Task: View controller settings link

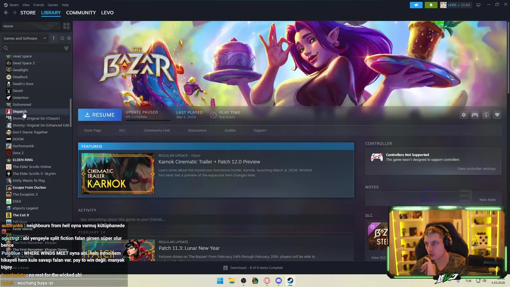Action: [477, 169]
